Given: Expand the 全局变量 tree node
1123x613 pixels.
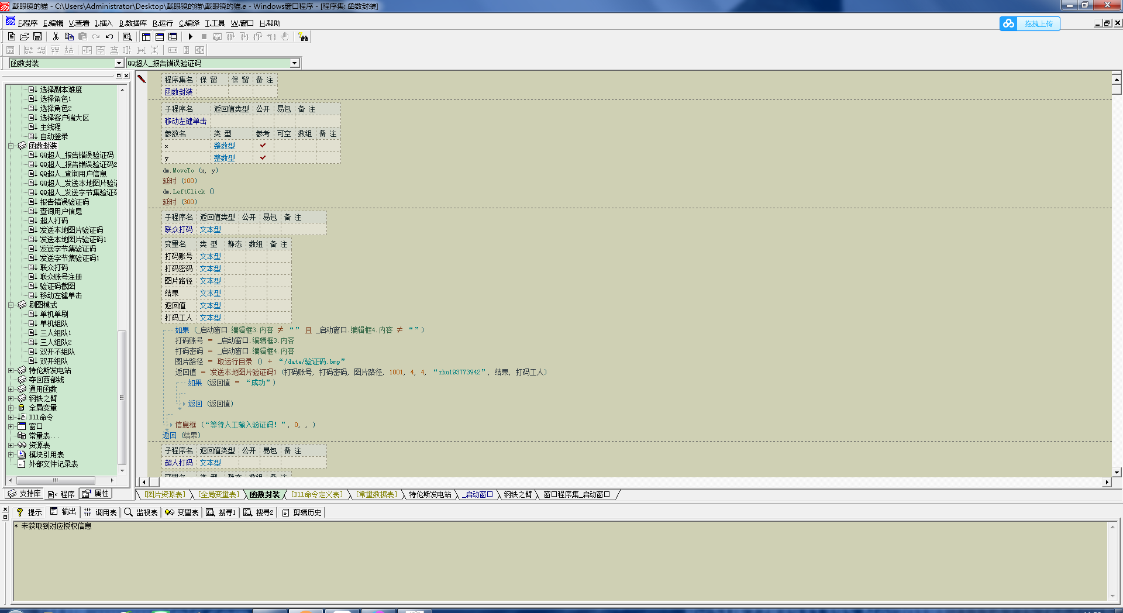Looking at the screenshot, I should pyautogui.click(x=11, y=408).
